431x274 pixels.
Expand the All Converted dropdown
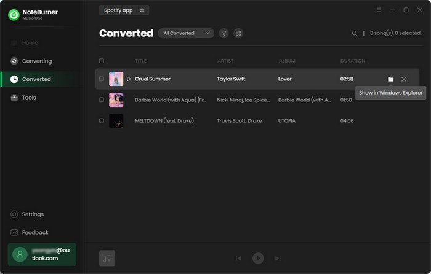click(186, 33)
